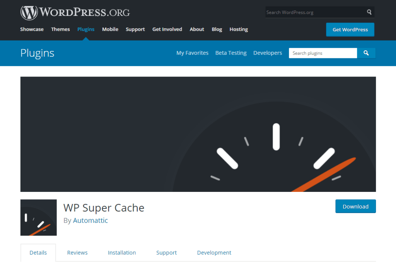
Task: Click the Get WordPress button
Action: (350, 29)
